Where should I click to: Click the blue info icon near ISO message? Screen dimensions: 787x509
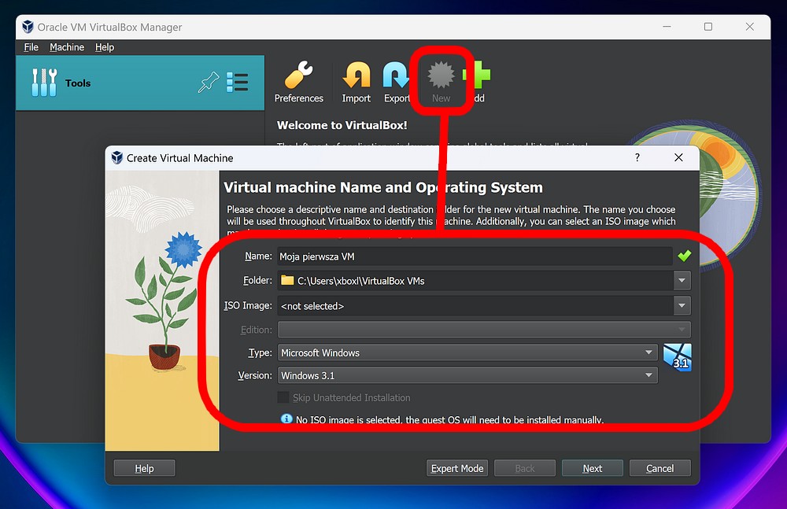(286, 419)
